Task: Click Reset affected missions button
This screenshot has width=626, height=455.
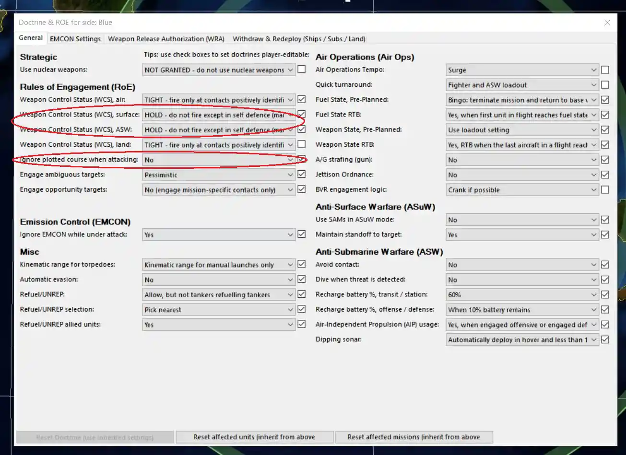Action: (413, 437)
